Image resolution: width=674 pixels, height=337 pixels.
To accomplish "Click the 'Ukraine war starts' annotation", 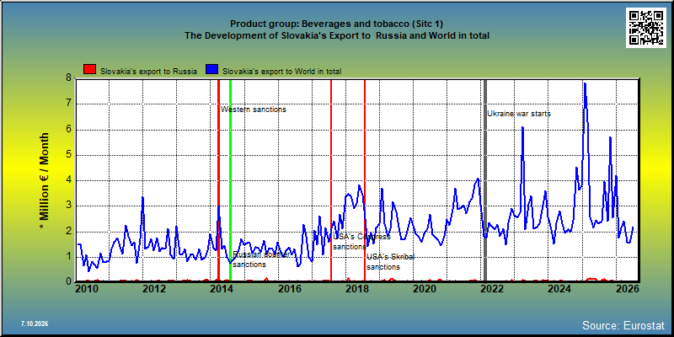I will 519,114.
